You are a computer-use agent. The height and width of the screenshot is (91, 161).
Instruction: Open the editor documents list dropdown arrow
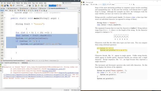(78, 8)
